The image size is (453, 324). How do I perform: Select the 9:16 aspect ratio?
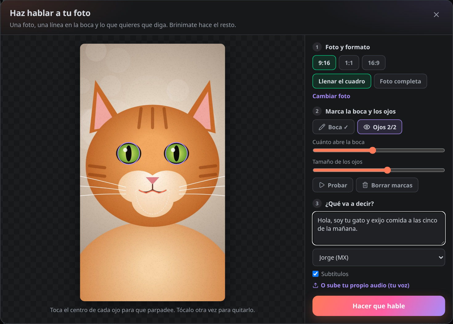[x=324, y=63]
